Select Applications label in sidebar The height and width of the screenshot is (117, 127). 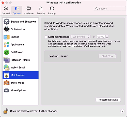coord(18,45)
